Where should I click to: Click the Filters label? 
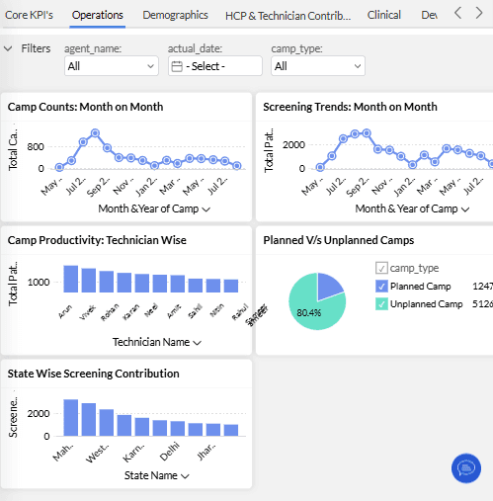[x=36, y=48]
